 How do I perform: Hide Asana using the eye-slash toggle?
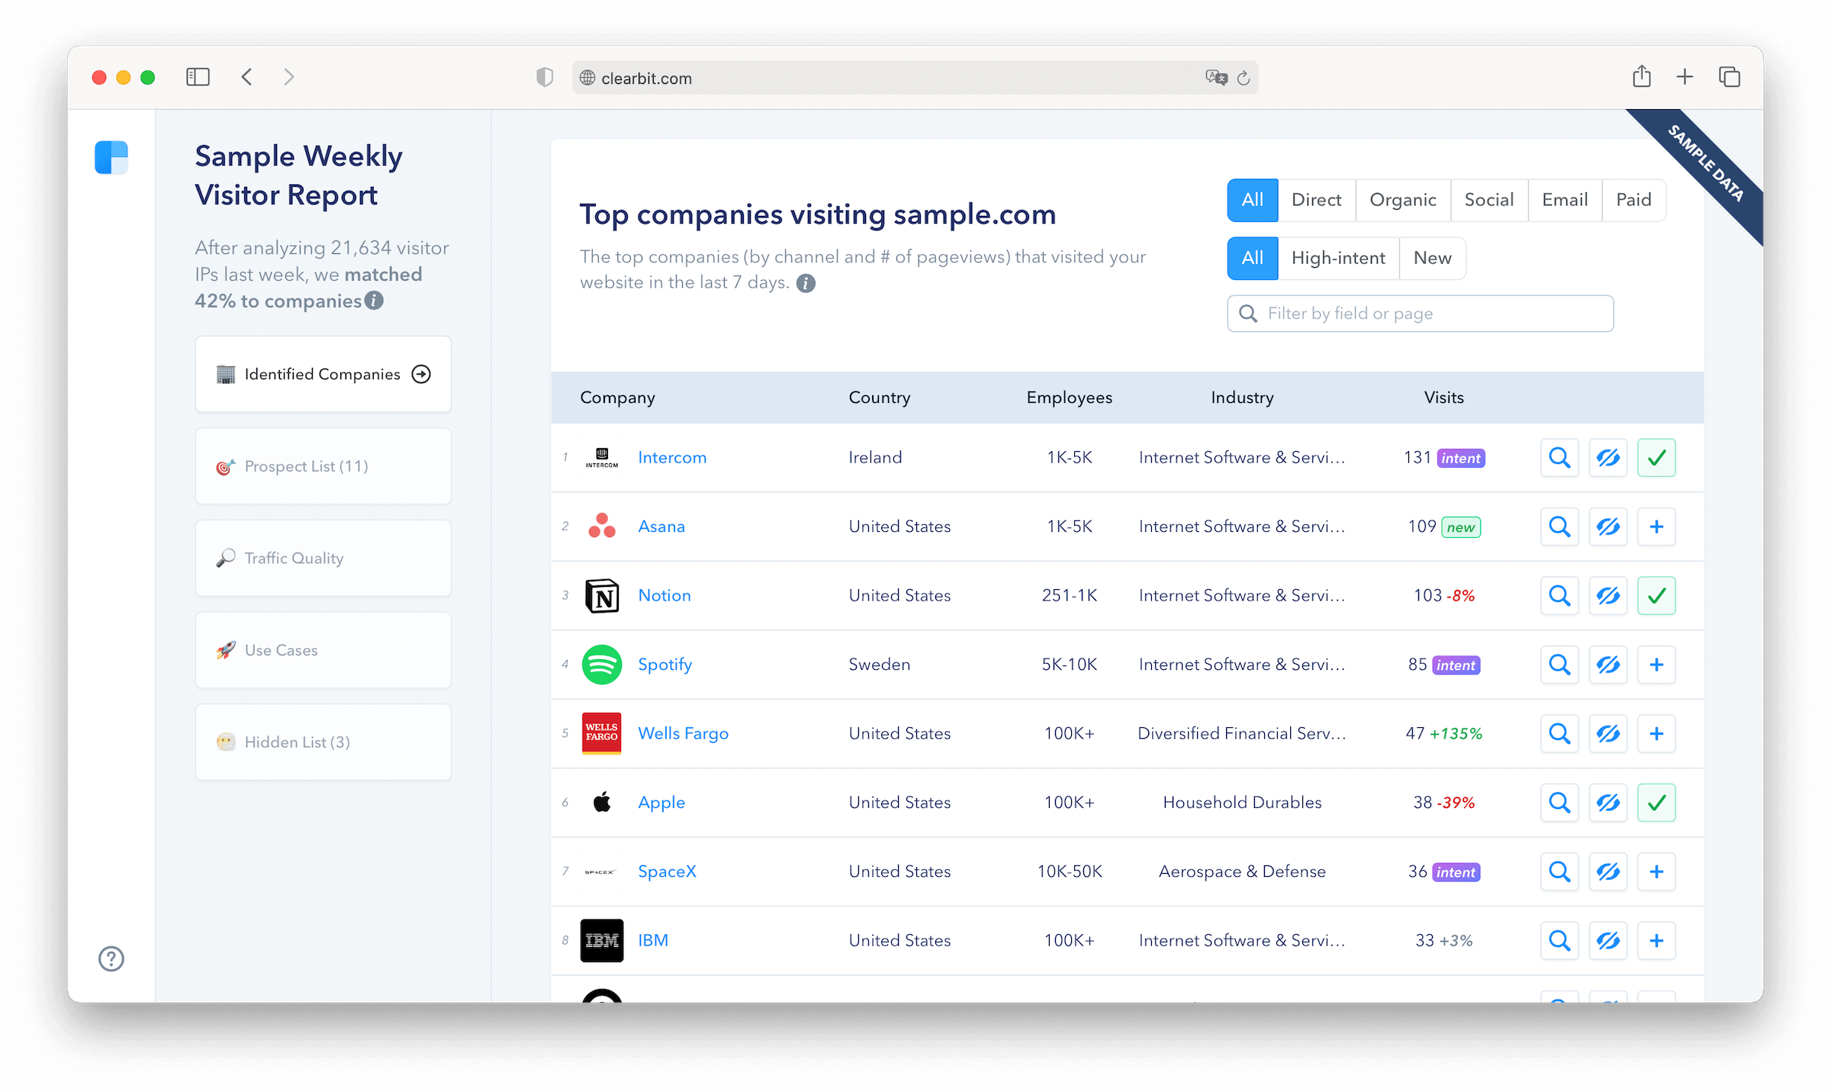point(1607,527)
